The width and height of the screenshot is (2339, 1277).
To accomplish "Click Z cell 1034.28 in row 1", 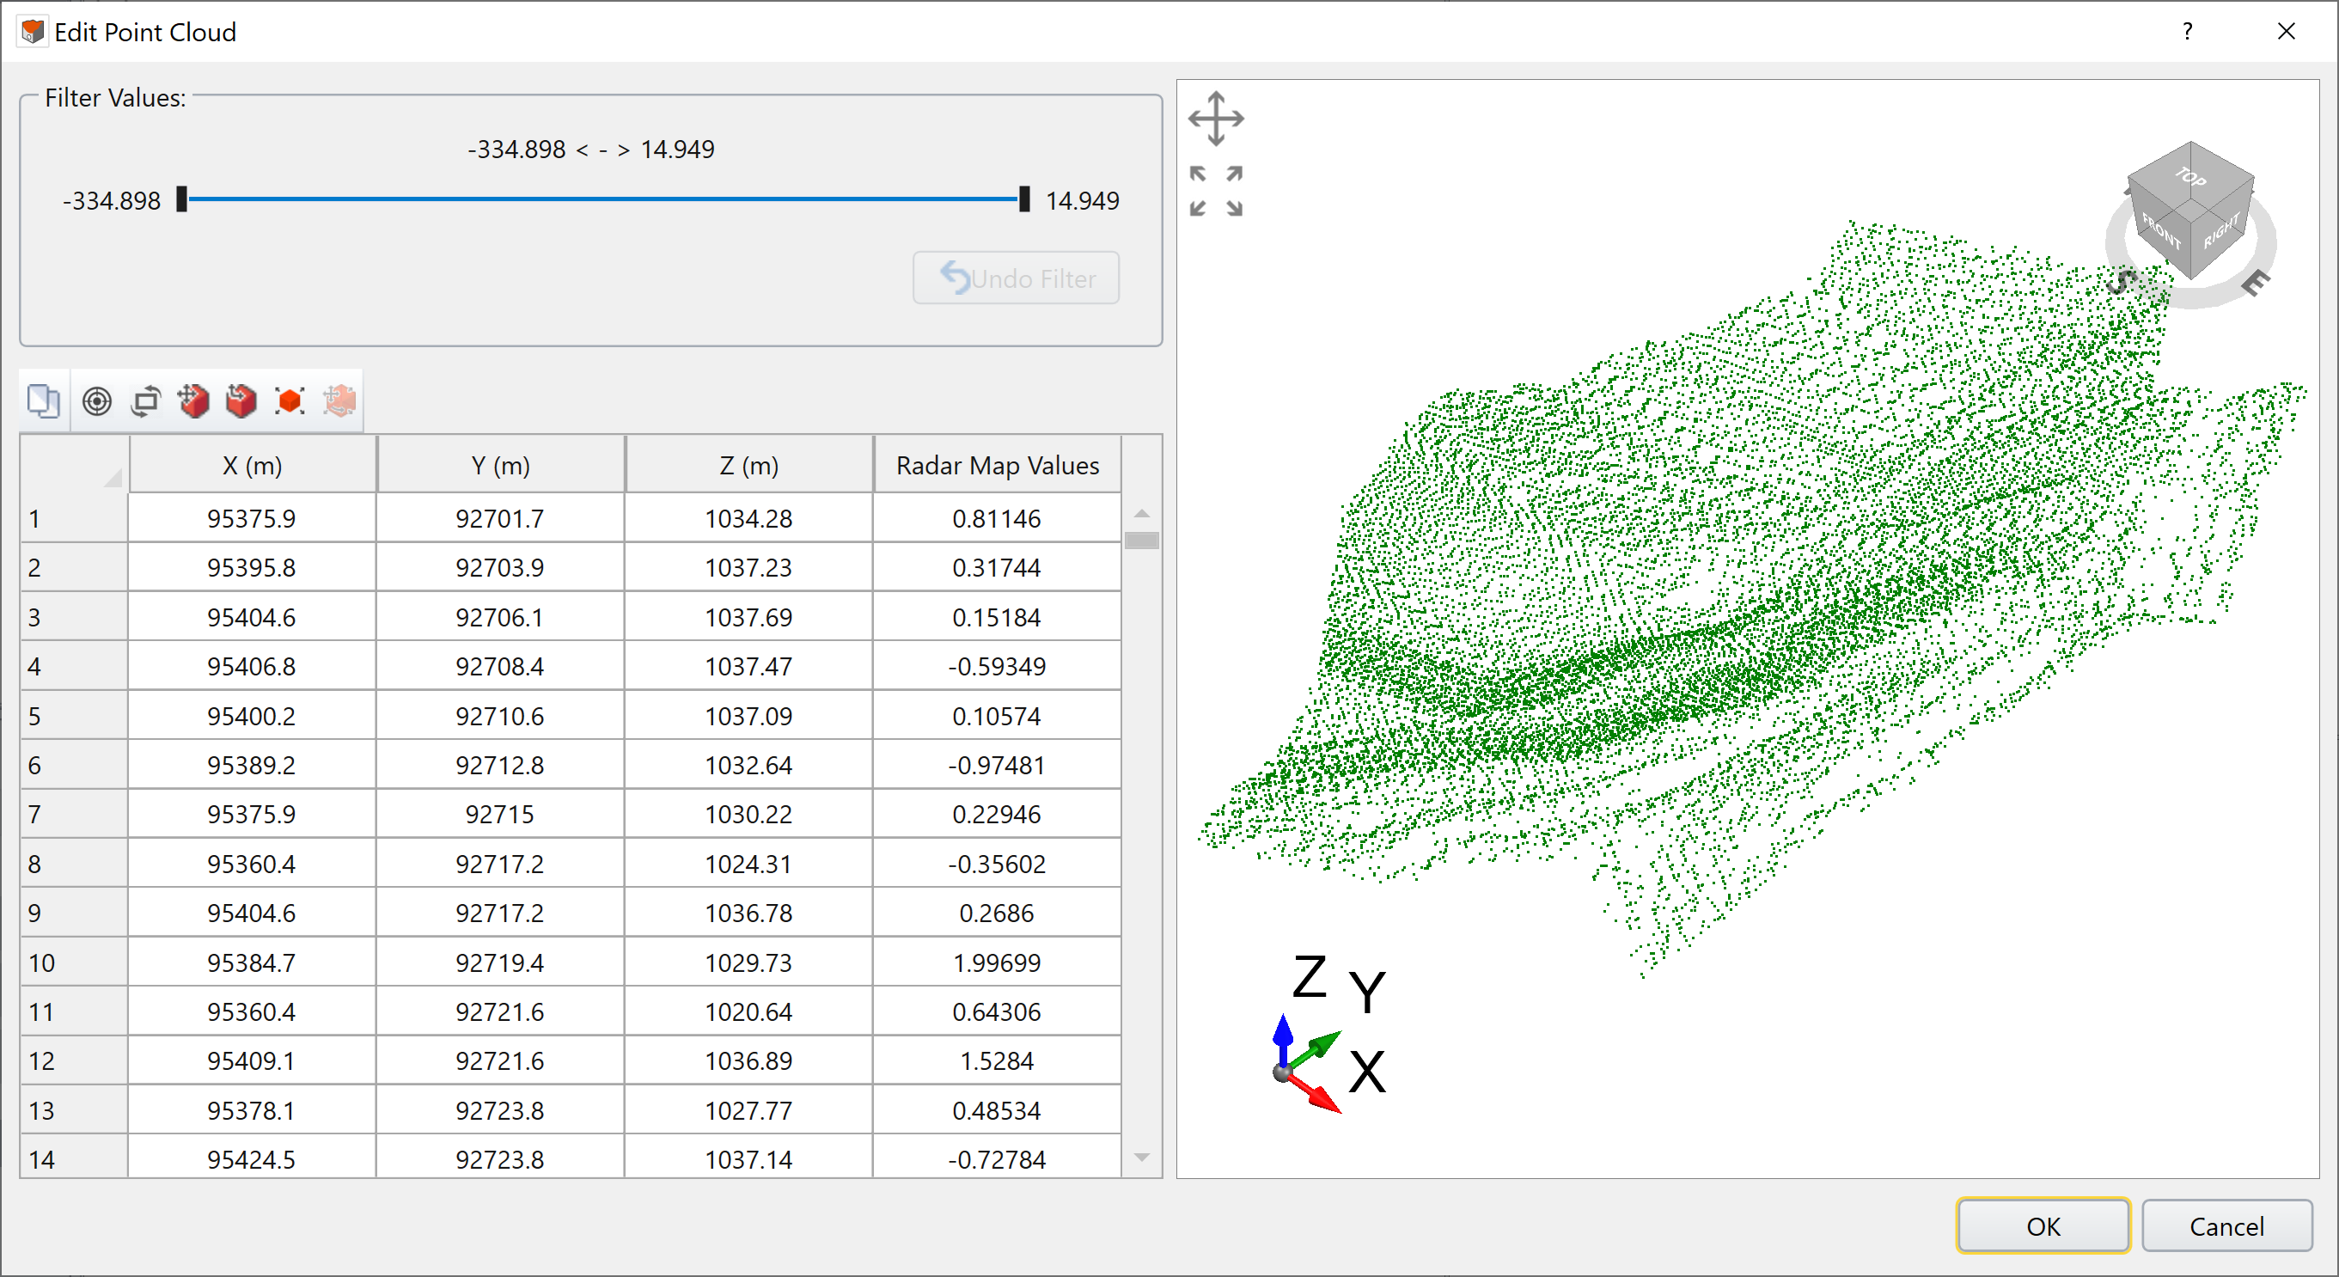I will [748, 518].
